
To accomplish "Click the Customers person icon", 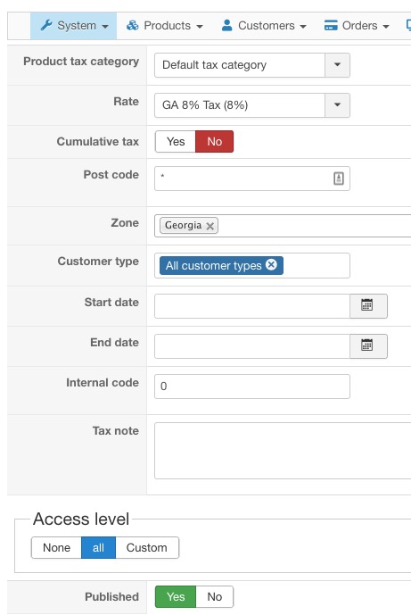I will click(x=226, y=26).
